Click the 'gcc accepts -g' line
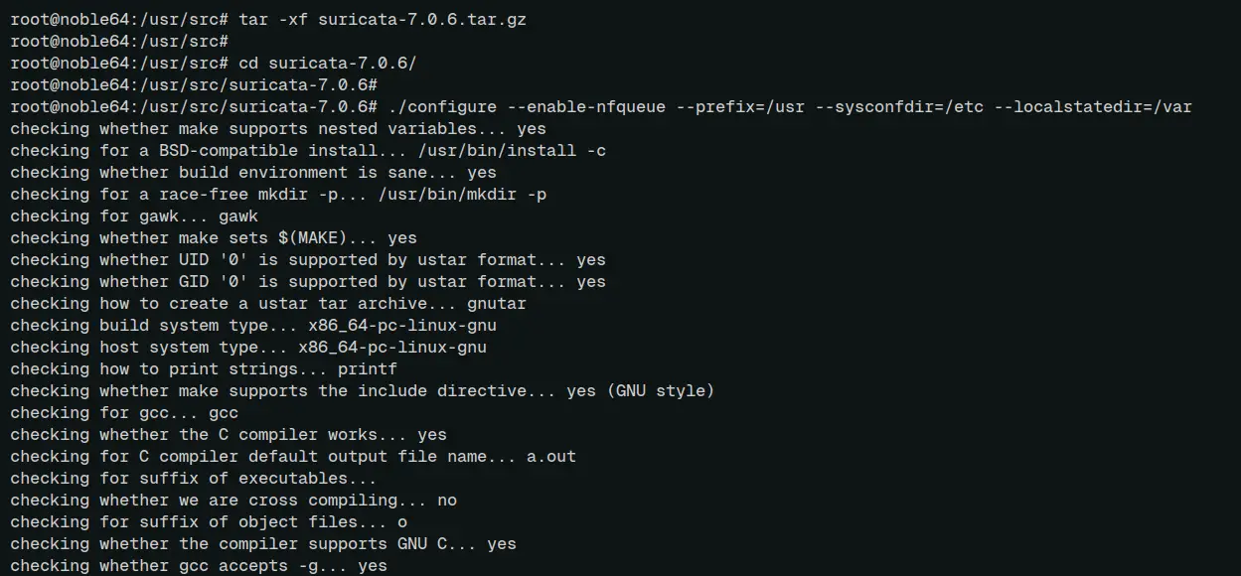Image resolution: width=1241 pixels, height=576 pixels. 199,566
